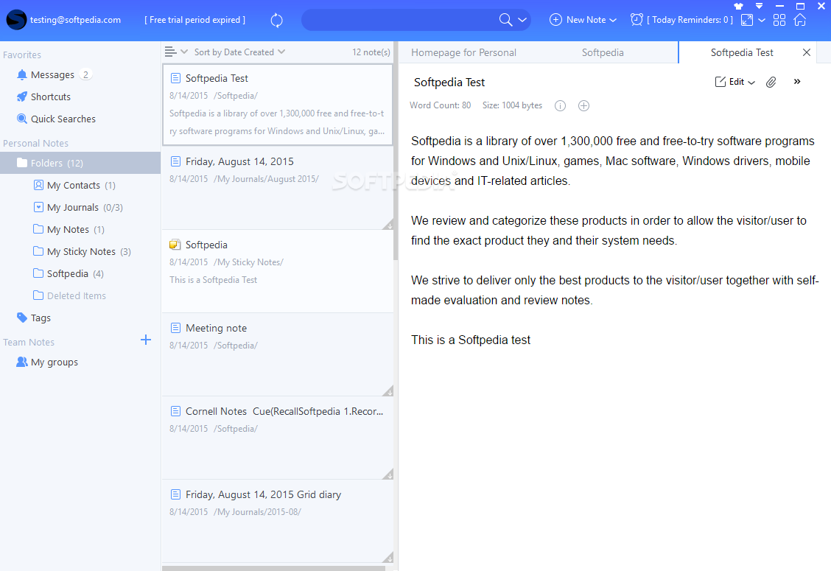
Task: Click the user account avatar
Action: point(16,20)
